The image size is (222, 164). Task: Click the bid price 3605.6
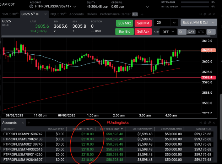point(61,26)
